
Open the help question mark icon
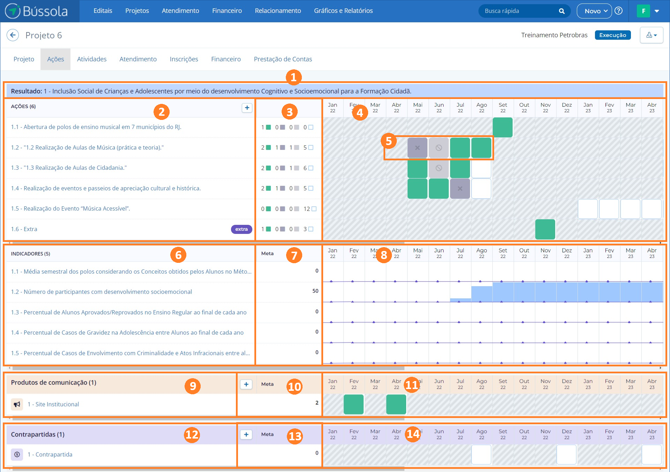click(618, 11)
